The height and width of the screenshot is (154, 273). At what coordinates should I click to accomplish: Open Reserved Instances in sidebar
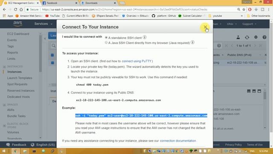point(21,91)
